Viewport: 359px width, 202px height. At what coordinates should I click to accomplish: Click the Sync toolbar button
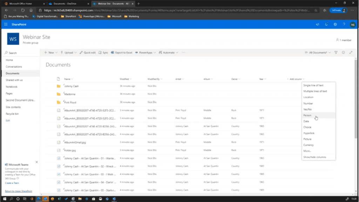pyautogui.click(x=103, y=52)
